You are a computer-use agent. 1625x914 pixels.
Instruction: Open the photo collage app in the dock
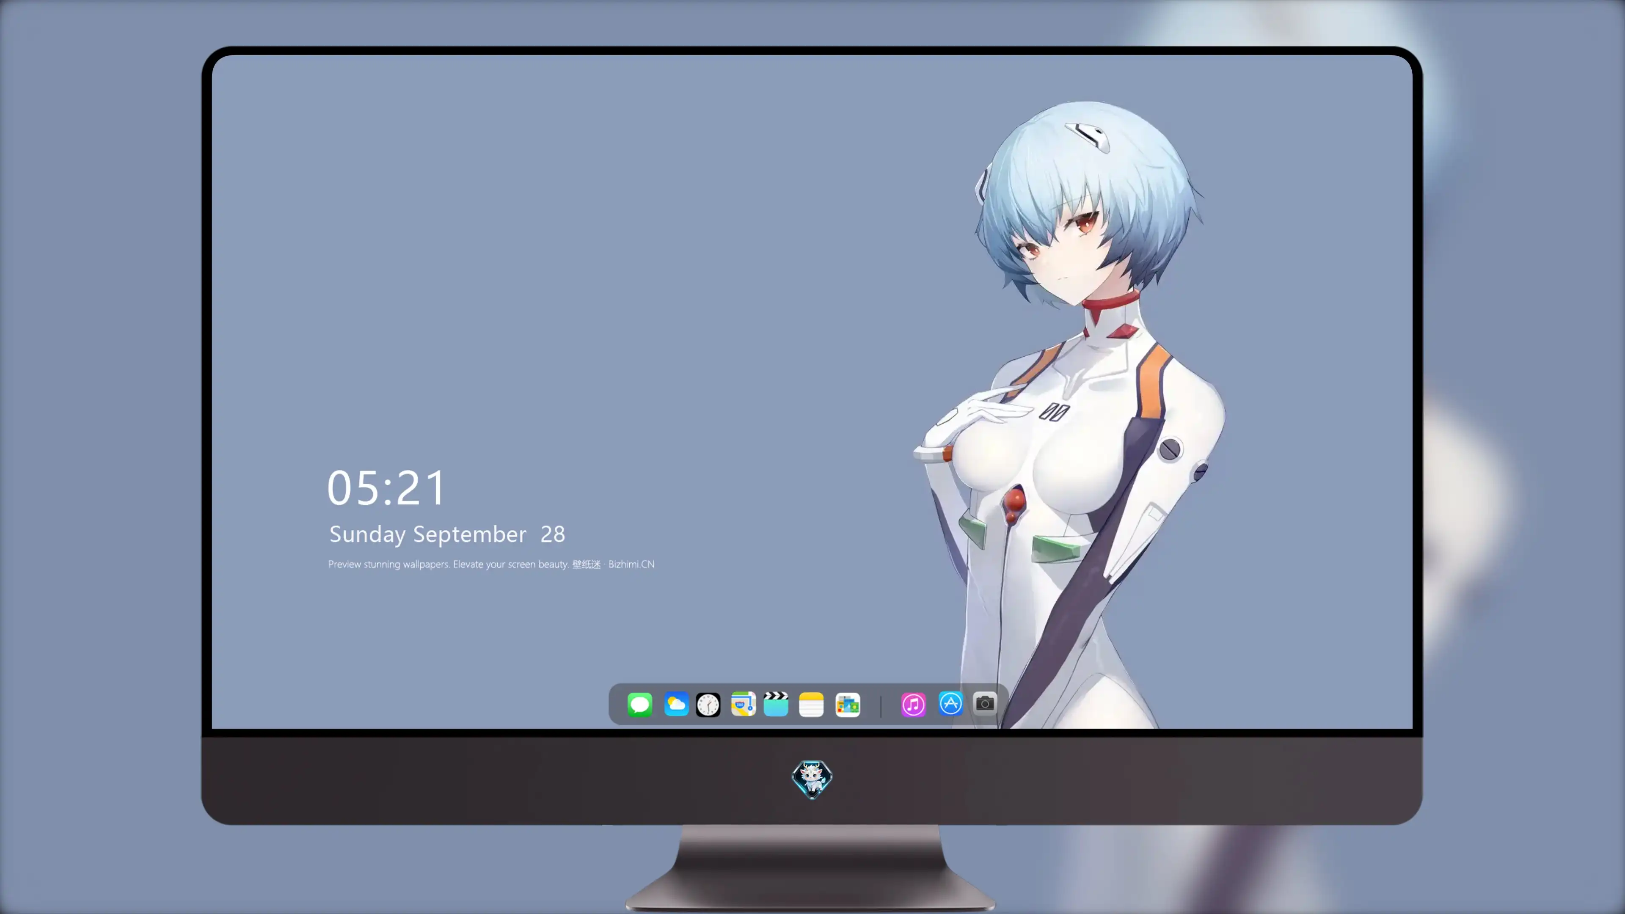pos(848,705)
